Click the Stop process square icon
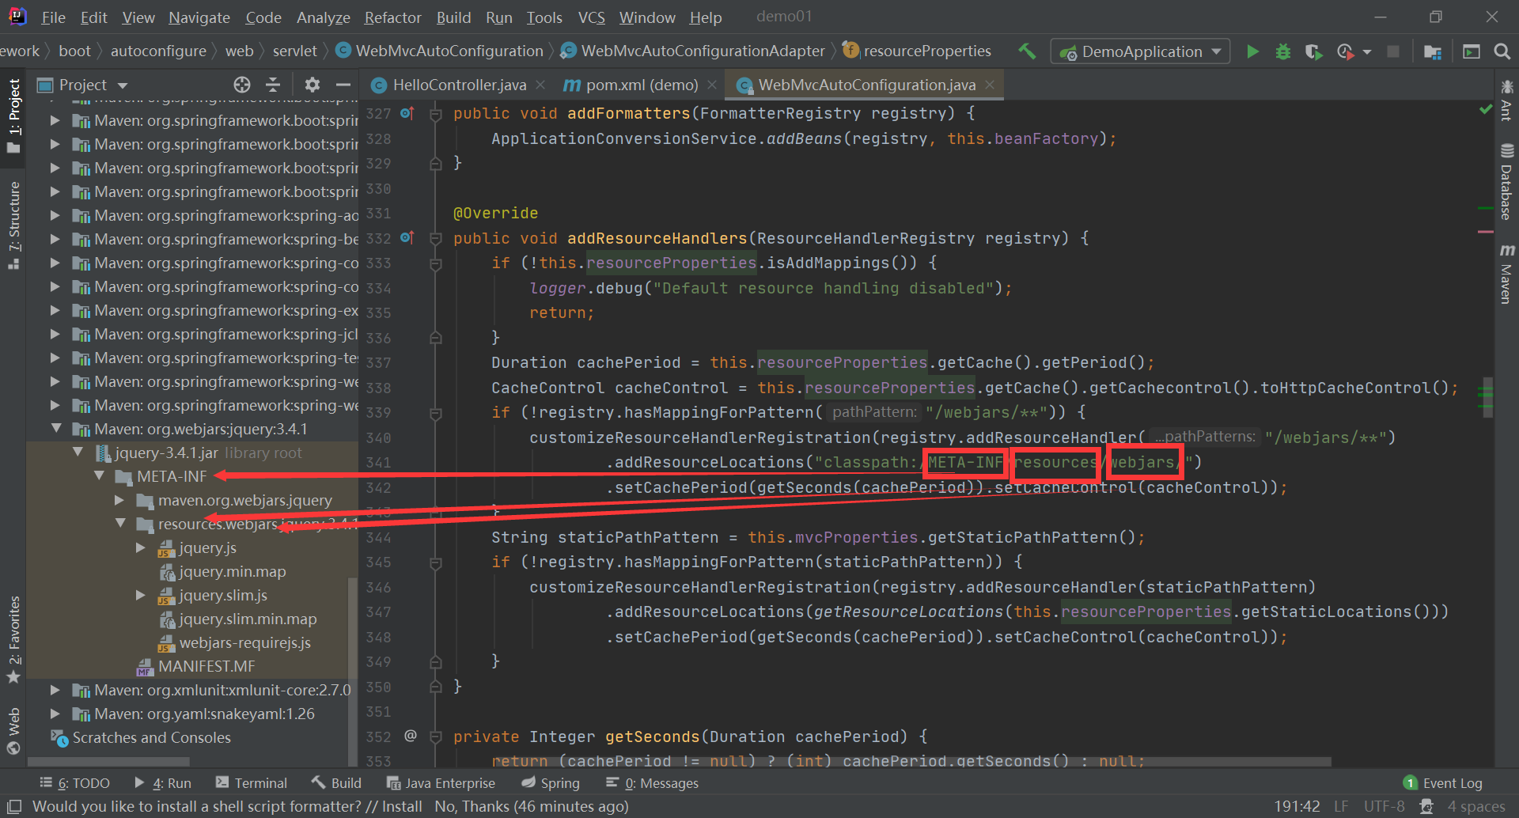This screenshot has height=818, width=1519. coord(1393,51)
